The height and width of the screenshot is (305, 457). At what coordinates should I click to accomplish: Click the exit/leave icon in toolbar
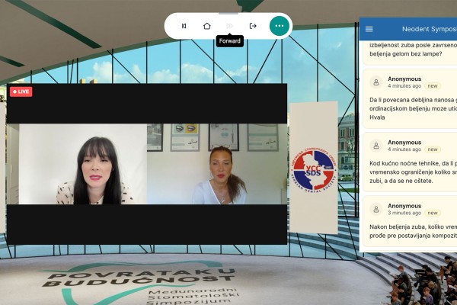pos(253,26)
